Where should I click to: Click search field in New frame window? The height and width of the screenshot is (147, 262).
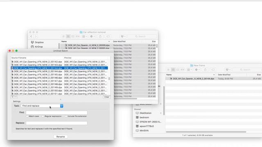coord(247,70)
